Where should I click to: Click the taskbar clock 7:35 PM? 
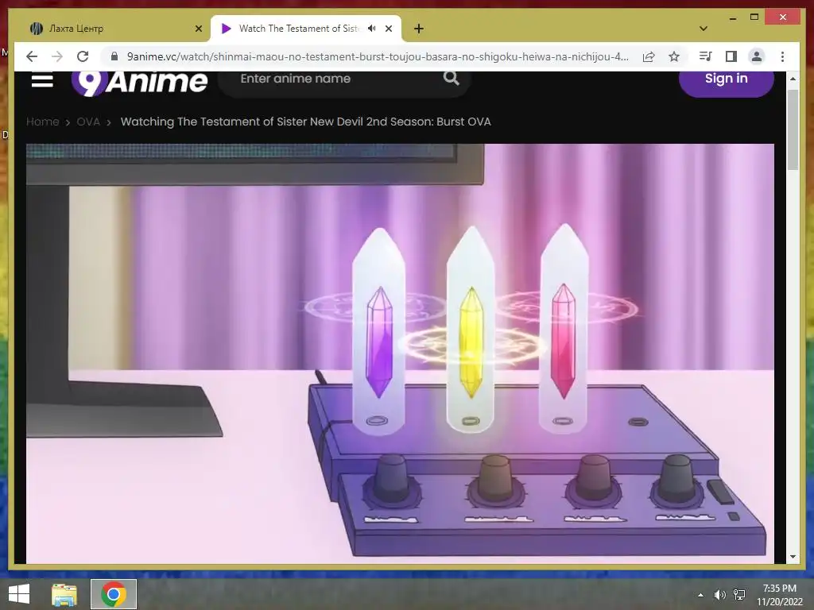point(779,595)
